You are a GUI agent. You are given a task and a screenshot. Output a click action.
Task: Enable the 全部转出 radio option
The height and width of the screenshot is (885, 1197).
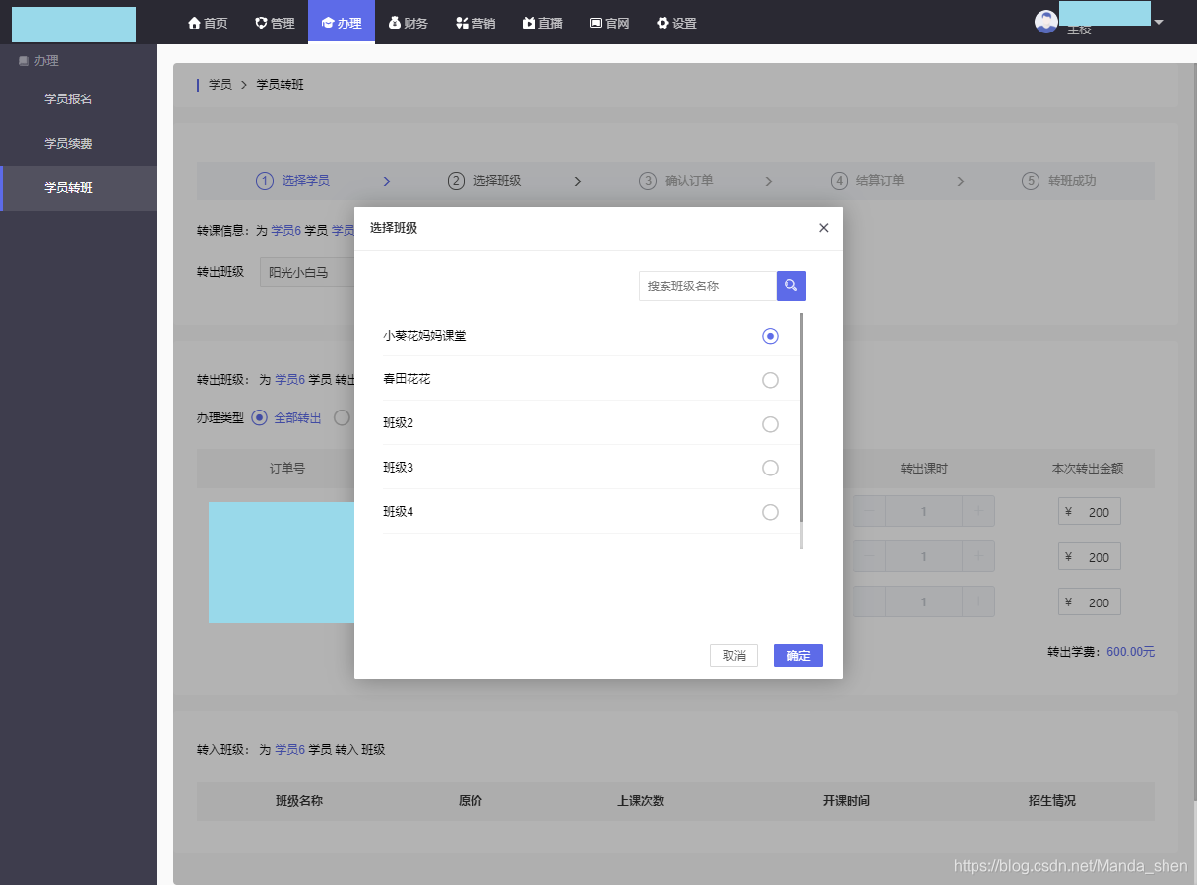pos(259,417)
